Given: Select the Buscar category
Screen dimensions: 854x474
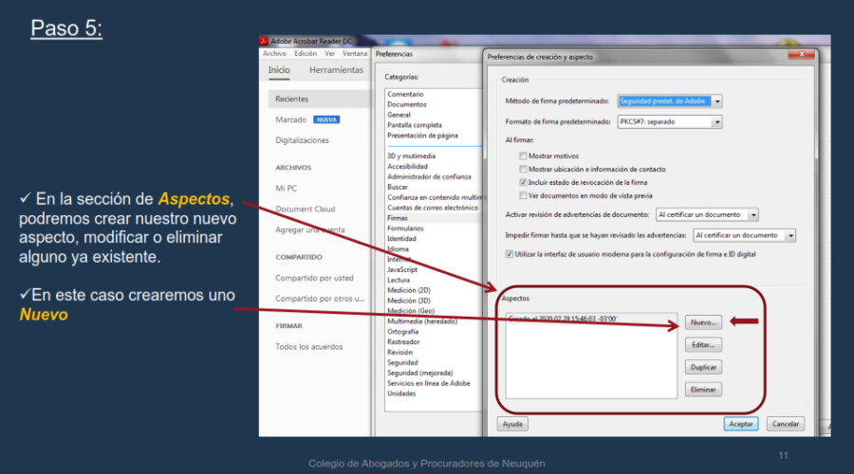Looking at the screenshot, I should click(x=398, y=187).
